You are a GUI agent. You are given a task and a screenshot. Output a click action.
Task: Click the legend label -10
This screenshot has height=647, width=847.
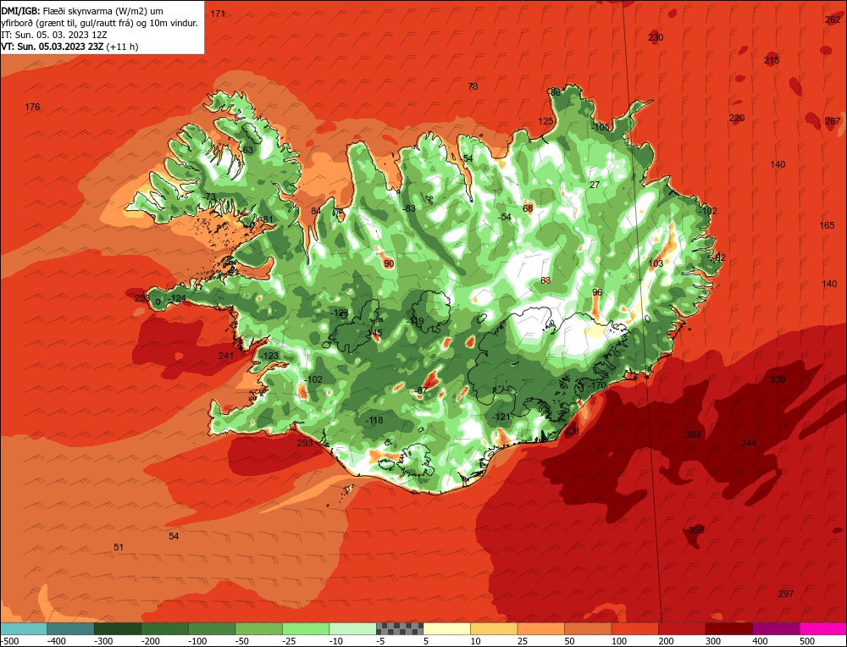[x=337, y=641]
